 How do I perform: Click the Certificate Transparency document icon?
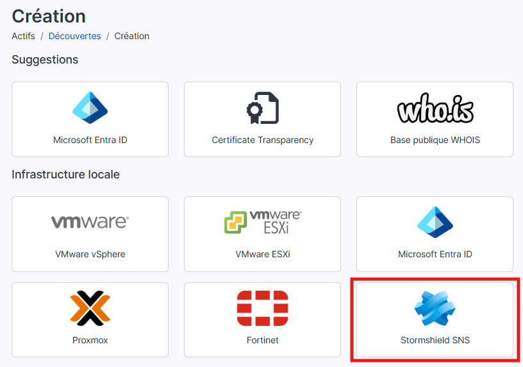(263, 108)
